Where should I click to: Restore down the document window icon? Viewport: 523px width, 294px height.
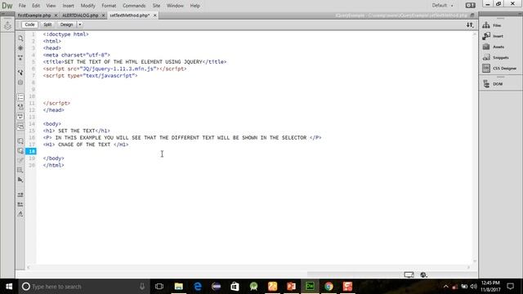(x=472, y=16)
